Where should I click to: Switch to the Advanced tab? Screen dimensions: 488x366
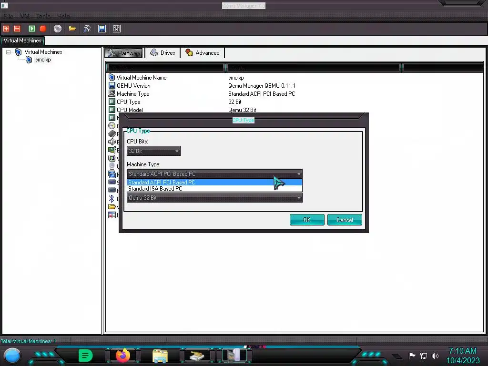202,52
